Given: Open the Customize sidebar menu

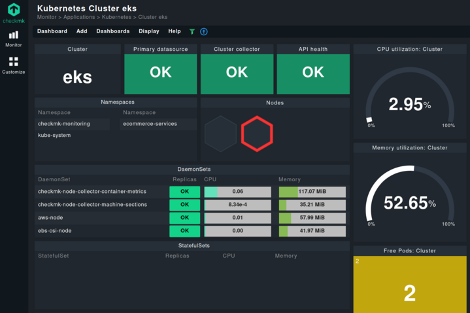Looking at the screenshot, I should 14,65.
